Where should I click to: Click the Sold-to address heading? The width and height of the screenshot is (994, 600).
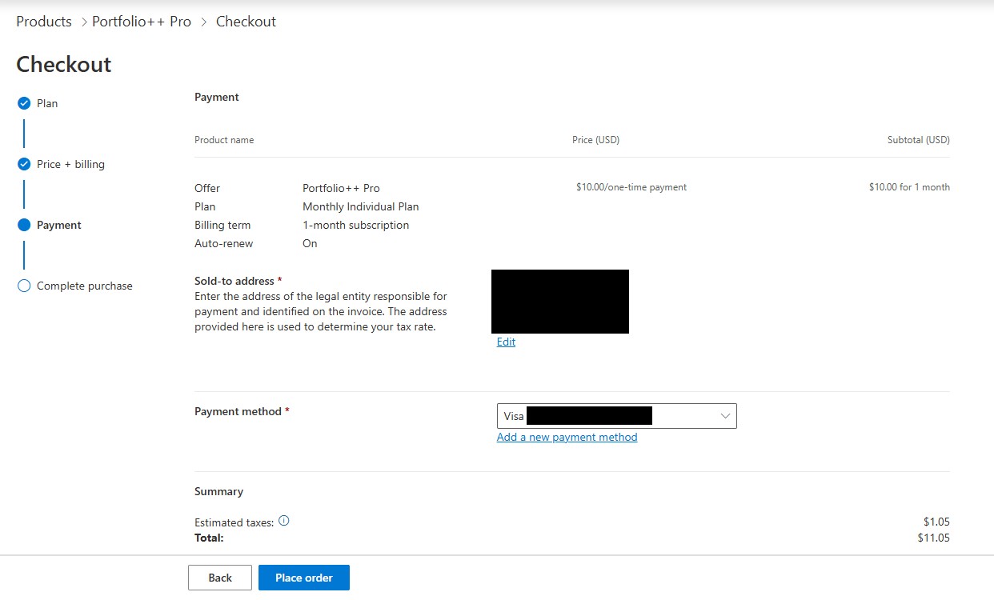pos(238,281)
